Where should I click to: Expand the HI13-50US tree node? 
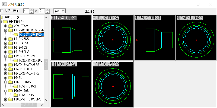click(5, 52)
